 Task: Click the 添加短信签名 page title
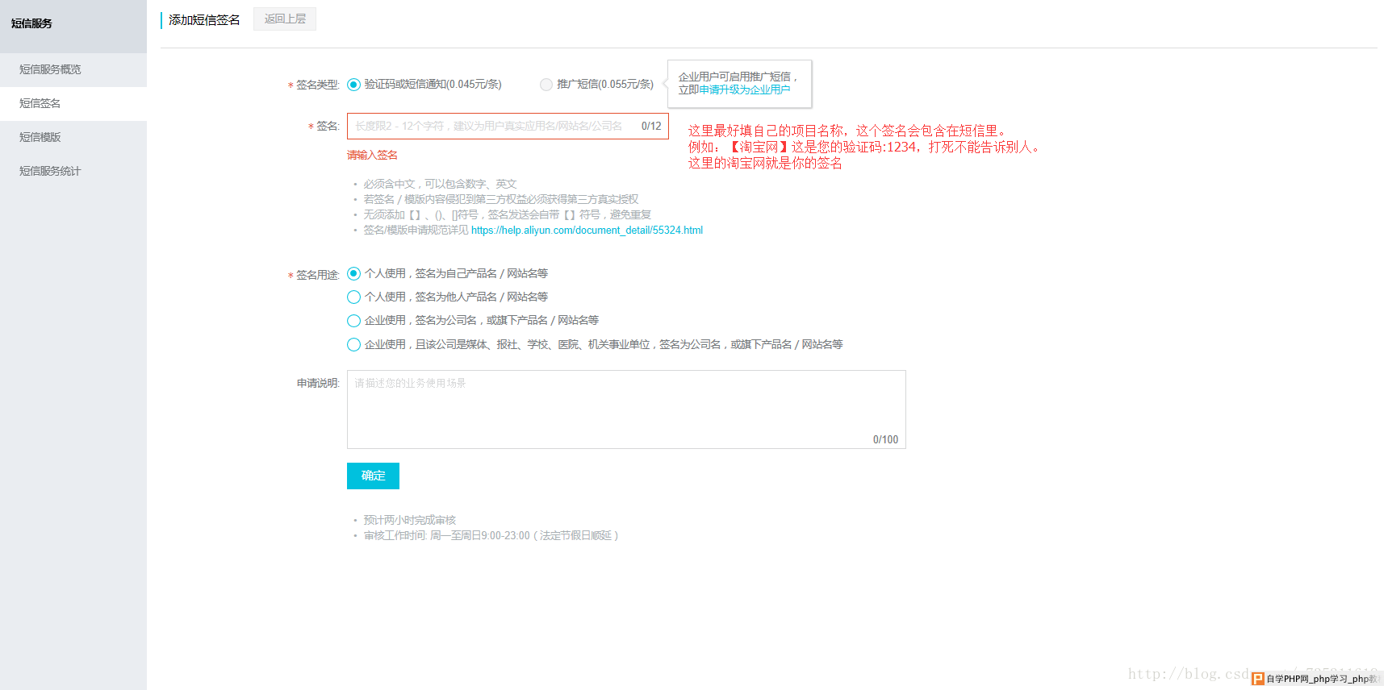(x=204, y=20)
